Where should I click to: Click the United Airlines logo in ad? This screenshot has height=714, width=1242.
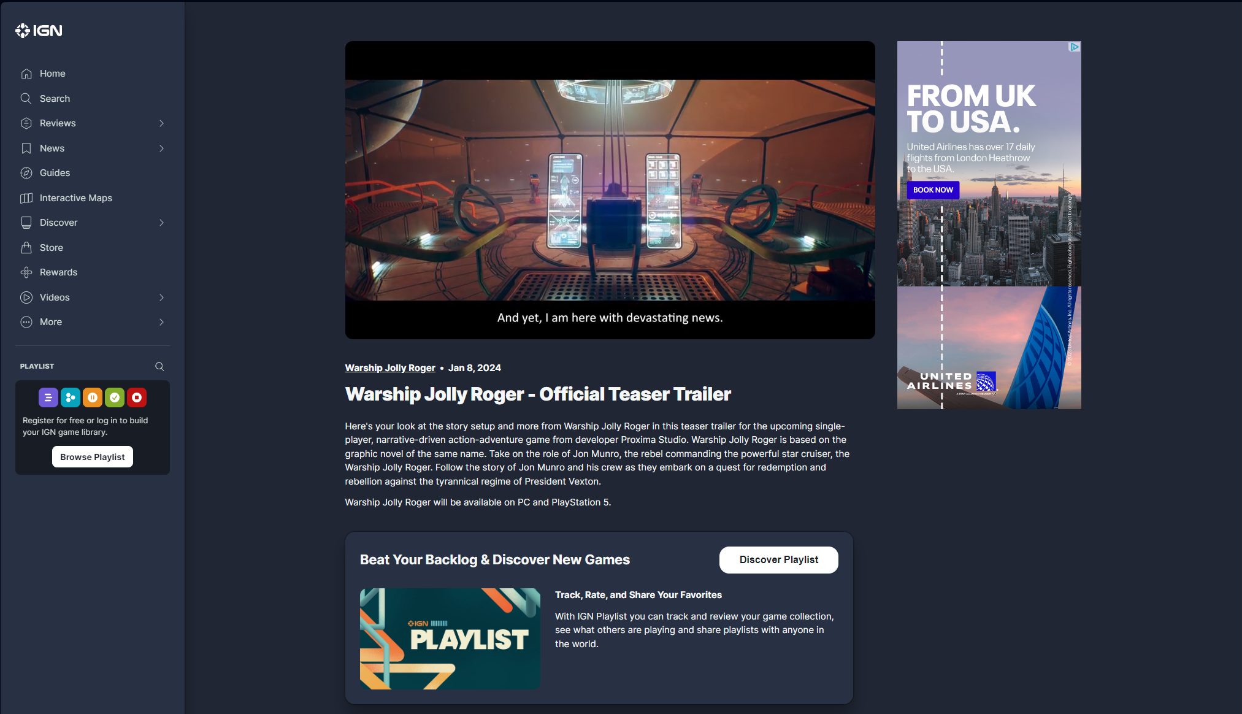[x=951, y=382]
